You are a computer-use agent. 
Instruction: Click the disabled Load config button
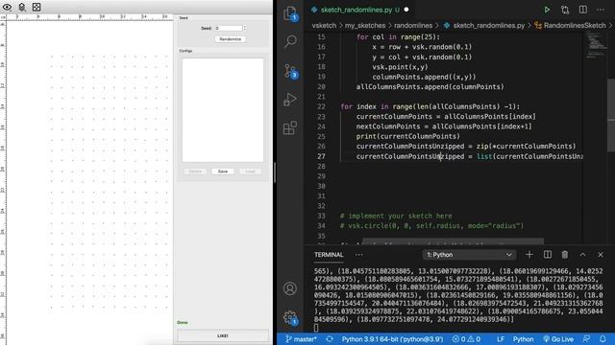(250, 172)
